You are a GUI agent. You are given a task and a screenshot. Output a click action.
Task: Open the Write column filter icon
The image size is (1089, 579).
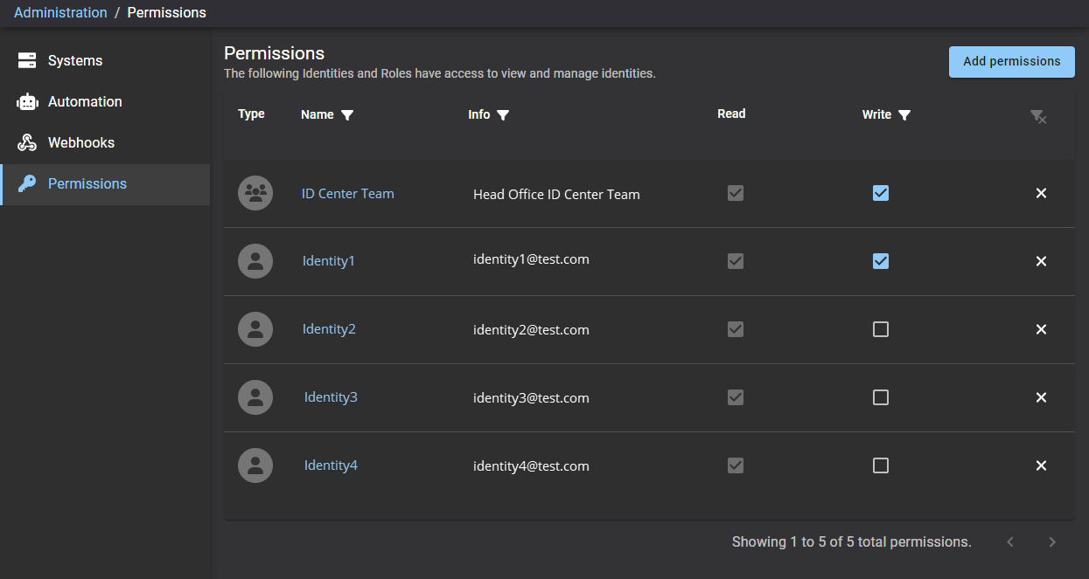[x=904, y=115]
